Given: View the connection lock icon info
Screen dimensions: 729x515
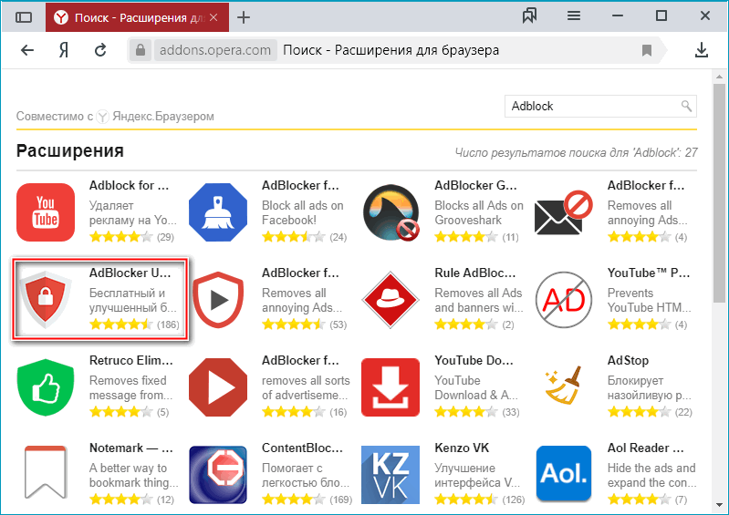Looking at the screenshot, I should point(141,50).
